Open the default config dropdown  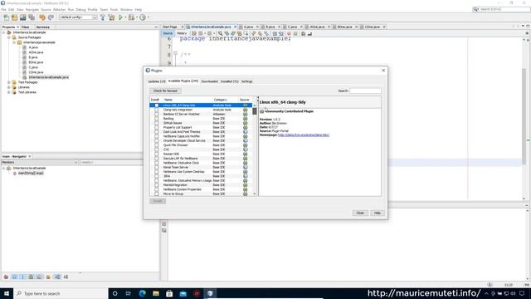point(78,17)
